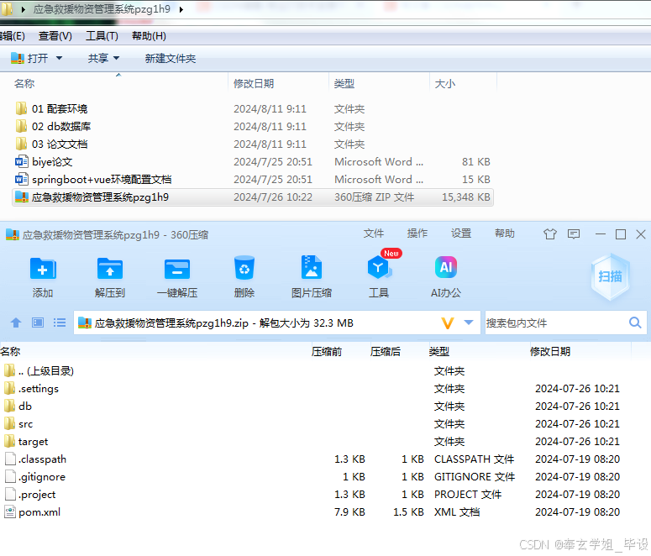Click the search magnifier icon in 360压缩
The height and width of the screenshot is (556, 651).
(x=635, y=323)
